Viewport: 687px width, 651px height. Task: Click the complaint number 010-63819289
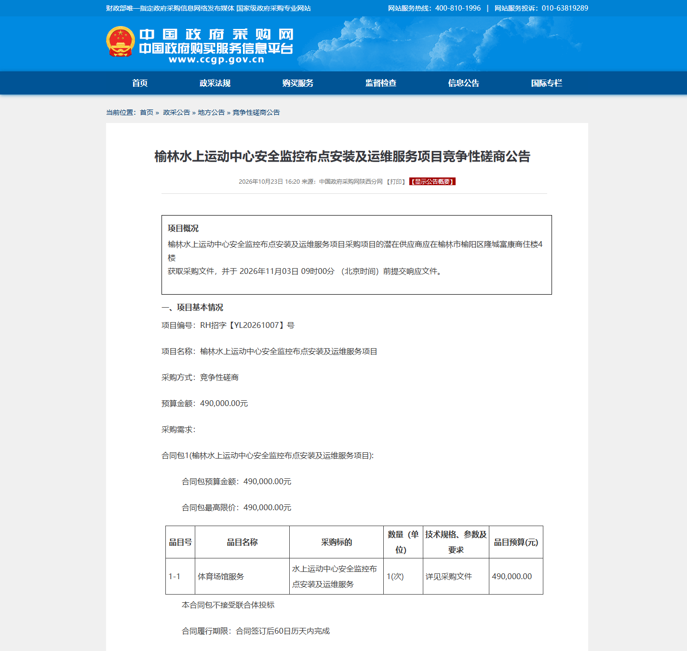pos(565,8)
